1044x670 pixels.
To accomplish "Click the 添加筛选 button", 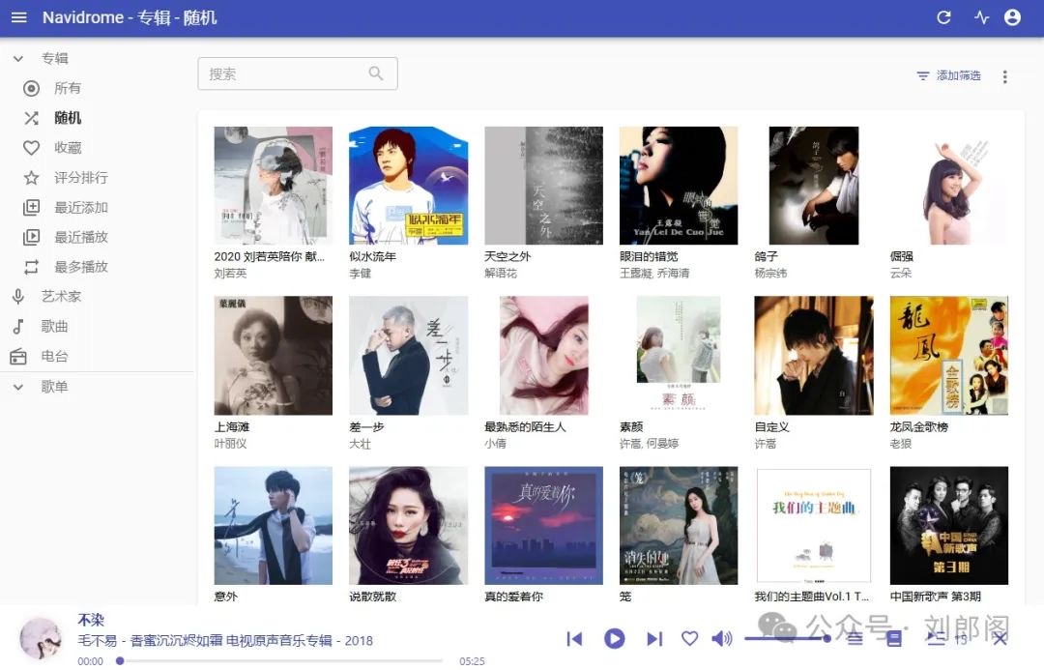I will (x=948, y=75).
